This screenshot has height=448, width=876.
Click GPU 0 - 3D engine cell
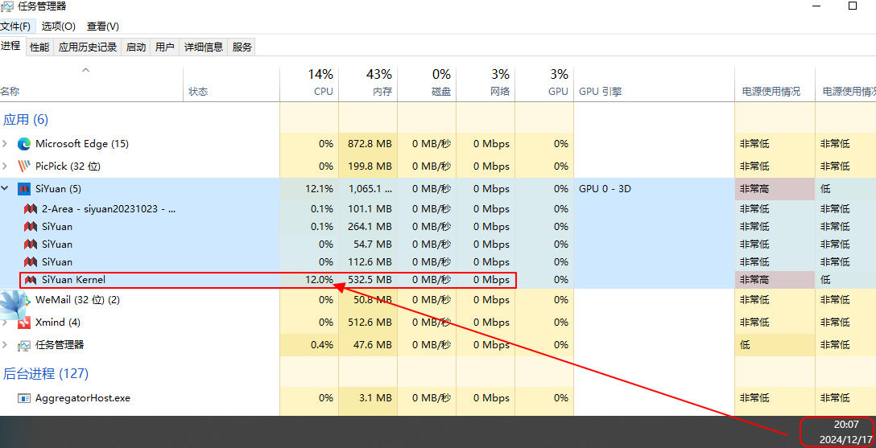[x=605, y=188]
